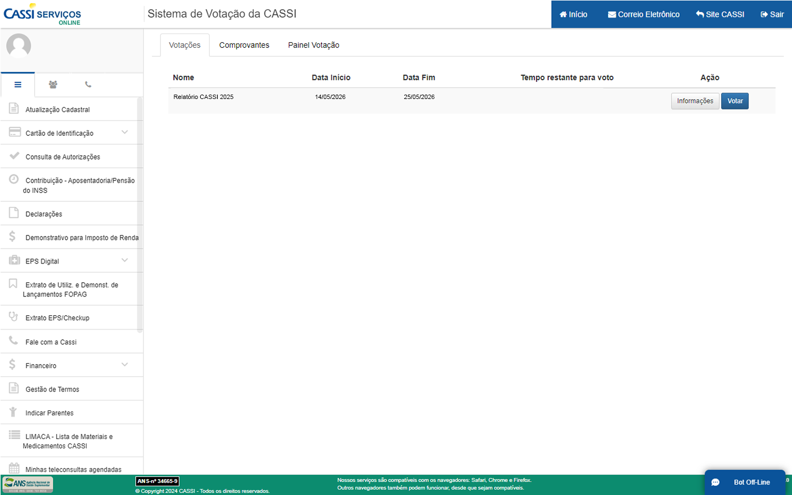792x495 pixels.
Task: Click the ANS agency logo in footer
Action: tap(28, 485)
